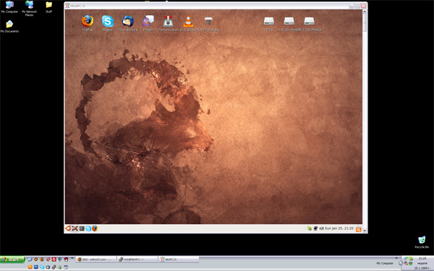The height and width of the screenshot is (271, 434).
Task: Click the Firefox launcher in the remote panel
Action: tap(95, 228)
